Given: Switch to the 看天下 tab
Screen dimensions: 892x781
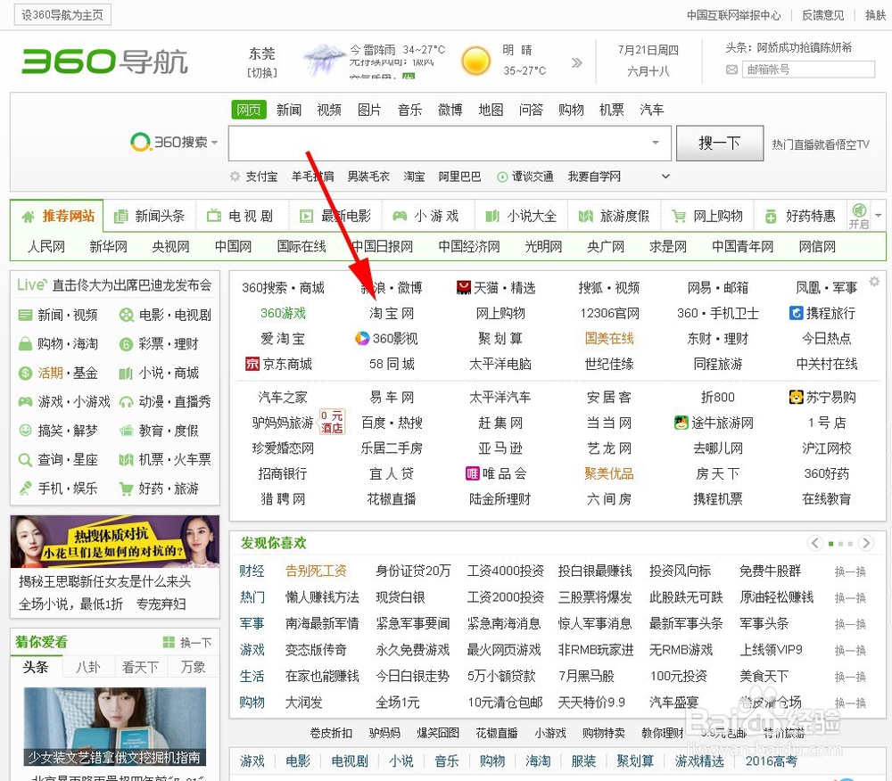Looking at the screenshot, I should click(140, 667).
